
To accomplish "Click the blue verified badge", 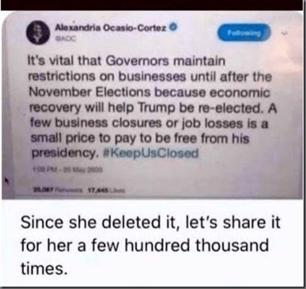I will pos(173,27).
